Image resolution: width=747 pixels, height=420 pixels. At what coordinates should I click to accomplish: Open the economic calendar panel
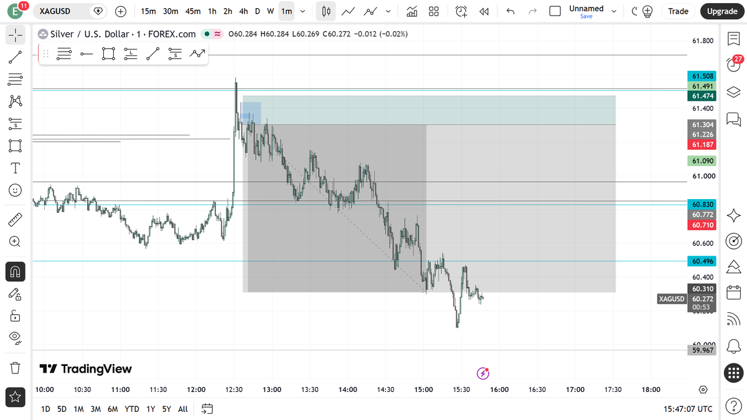point(734,292)
